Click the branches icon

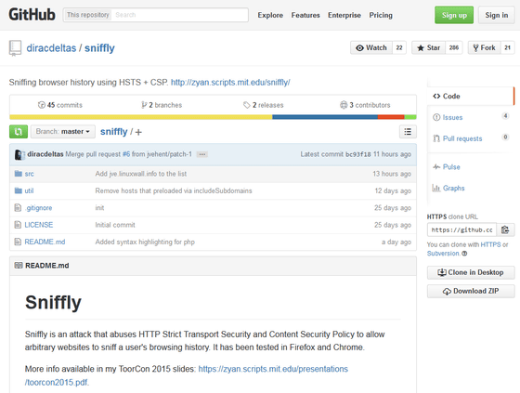[144, 105]
